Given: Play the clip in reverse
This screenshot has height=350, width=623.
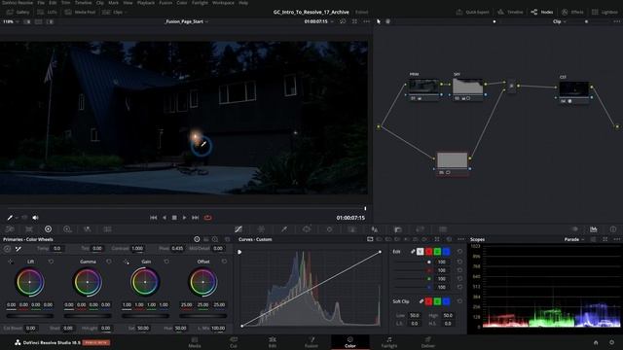Looking at the screenshot, I should click(165, 218).
